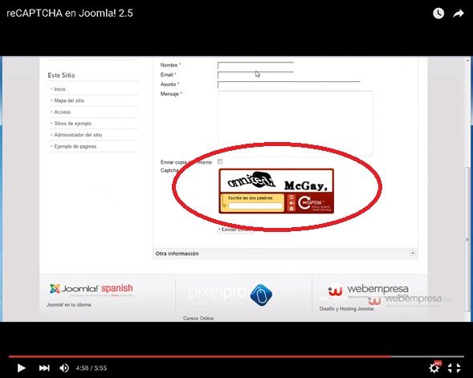Open the Mapa del sitio link
473x378 pixels.
tap(69, 100)
